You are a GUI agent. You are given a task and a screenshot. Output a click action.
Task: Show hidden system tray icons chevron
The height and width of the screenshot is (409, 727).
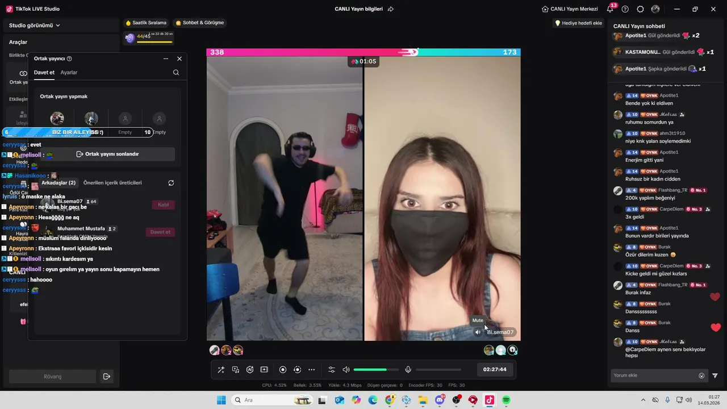pos(643,400)
